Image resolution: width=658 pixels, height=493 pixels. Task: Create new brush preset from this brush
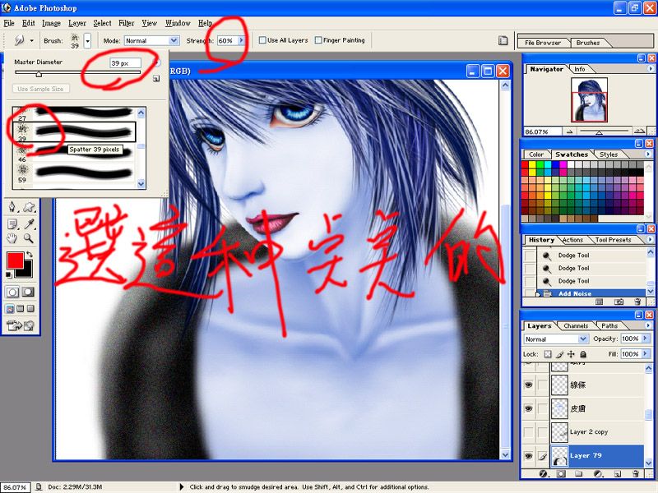coord(156,78)
